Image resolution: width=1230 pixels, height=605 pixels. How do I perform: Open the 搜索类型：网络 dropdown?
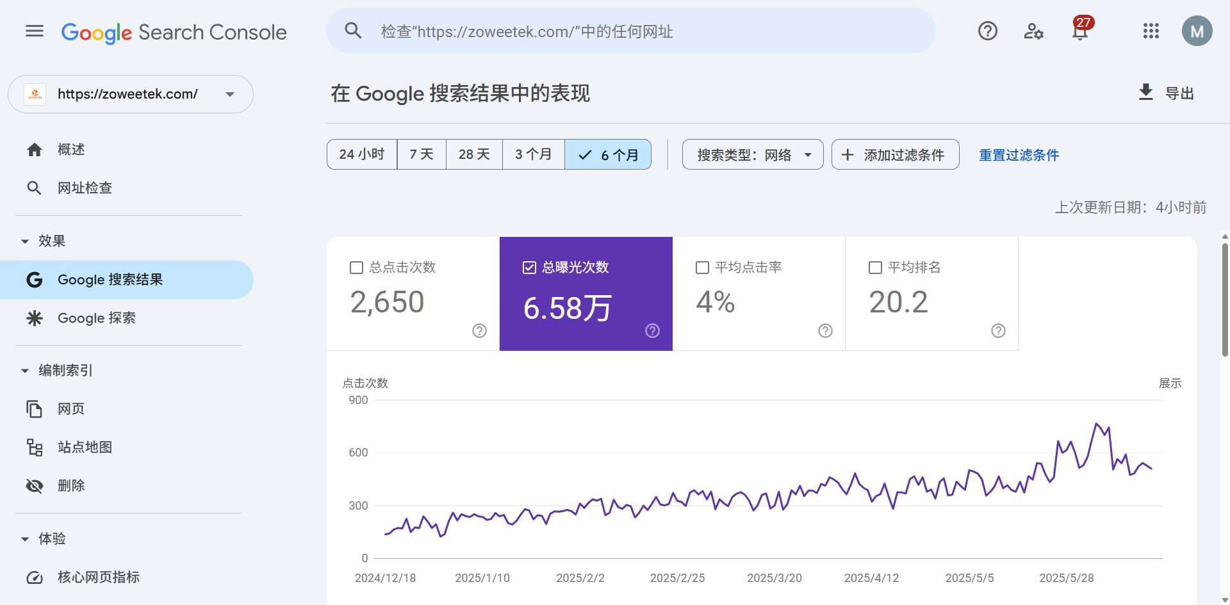753,154
